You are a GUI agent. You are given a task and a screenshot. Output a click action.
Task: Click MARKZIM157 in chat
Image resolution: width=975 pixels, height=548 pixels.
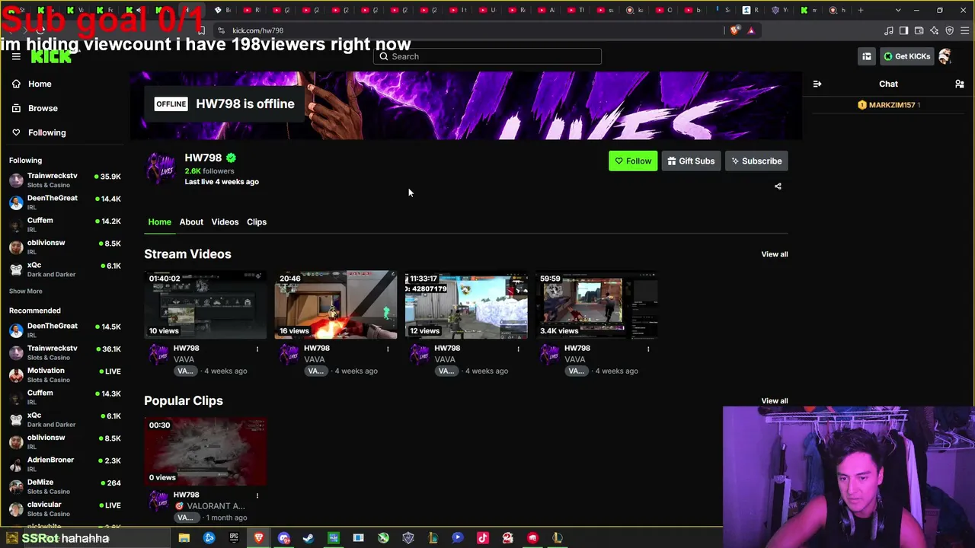(x=891, y=105)
